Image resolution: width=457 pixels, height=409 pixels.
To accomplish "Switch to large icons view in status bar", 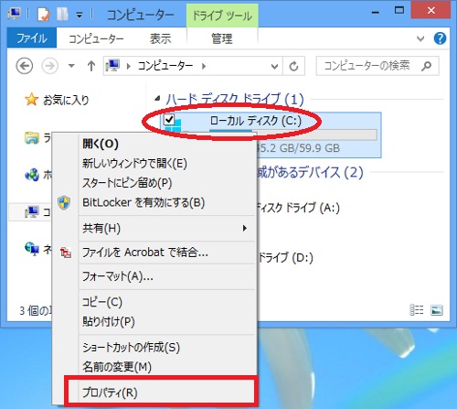I will point(437,310).
